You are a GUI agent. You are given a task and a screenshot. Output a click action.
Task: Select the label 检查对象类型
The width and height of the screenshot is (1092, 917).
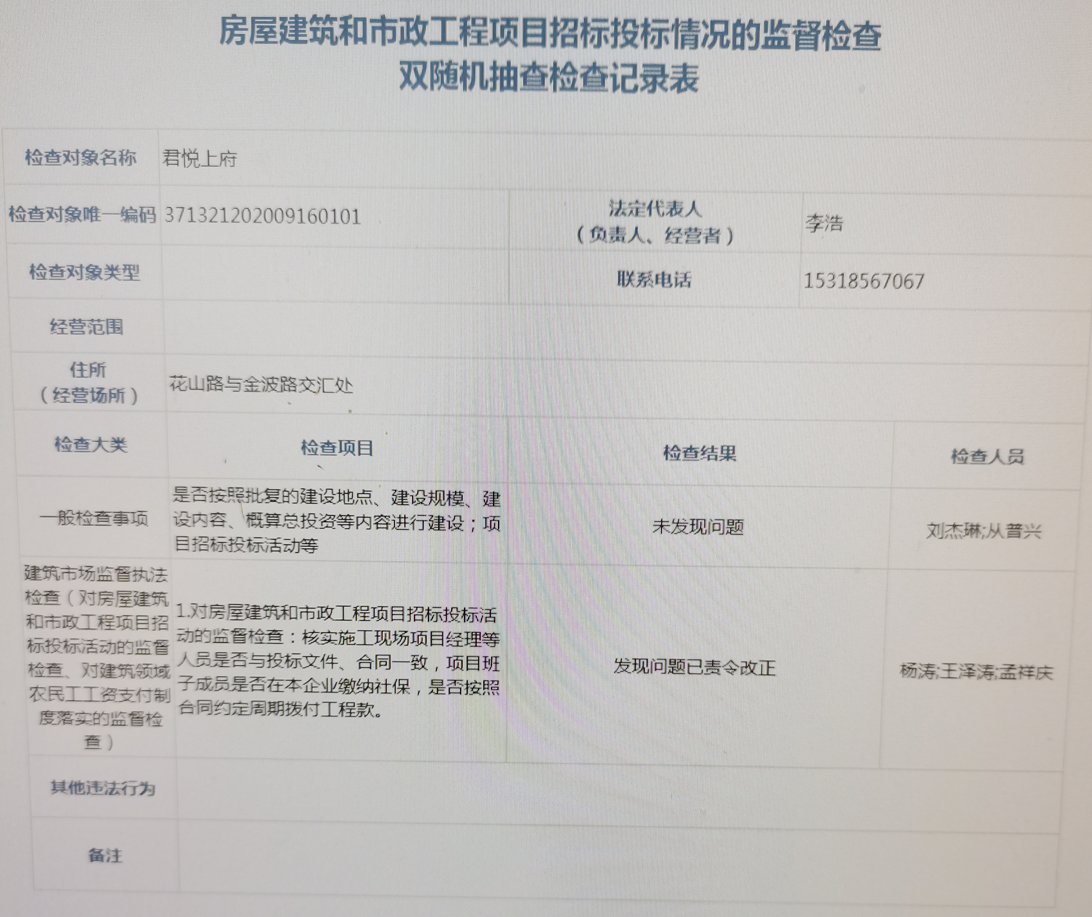coord(85,272)
